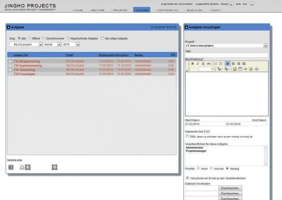Viewport: 282px width, 200px height.
Task: Open the 2010 year dropdown
Action: (78, 44)
